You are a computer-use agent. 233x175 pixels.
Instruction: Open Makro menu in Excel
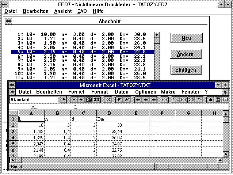[x=168, y=92]
